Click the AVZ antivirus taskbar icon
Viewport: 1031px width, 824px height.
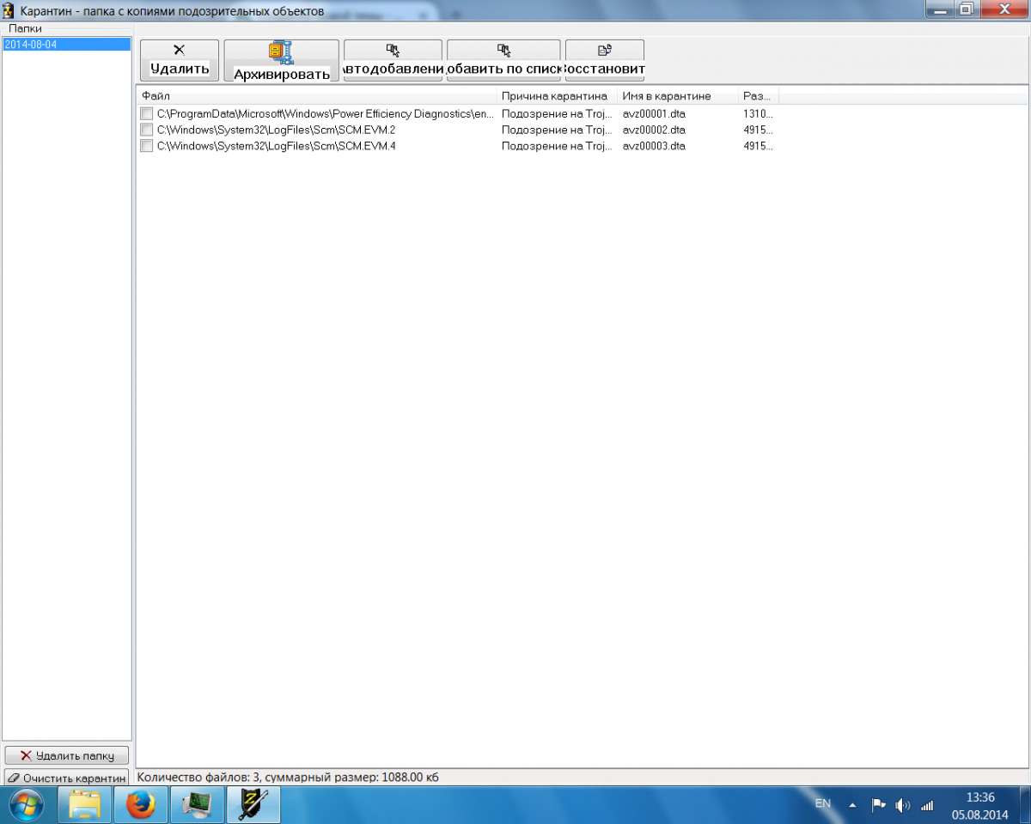254,805
